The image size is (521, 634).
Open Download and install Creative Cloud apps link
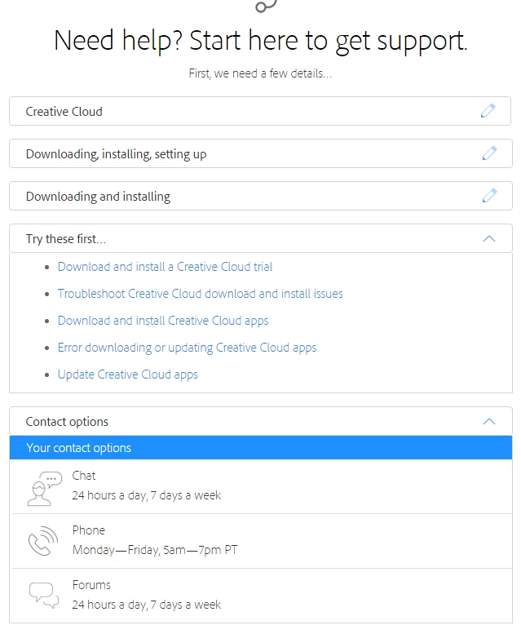click(x=163, y=321)
